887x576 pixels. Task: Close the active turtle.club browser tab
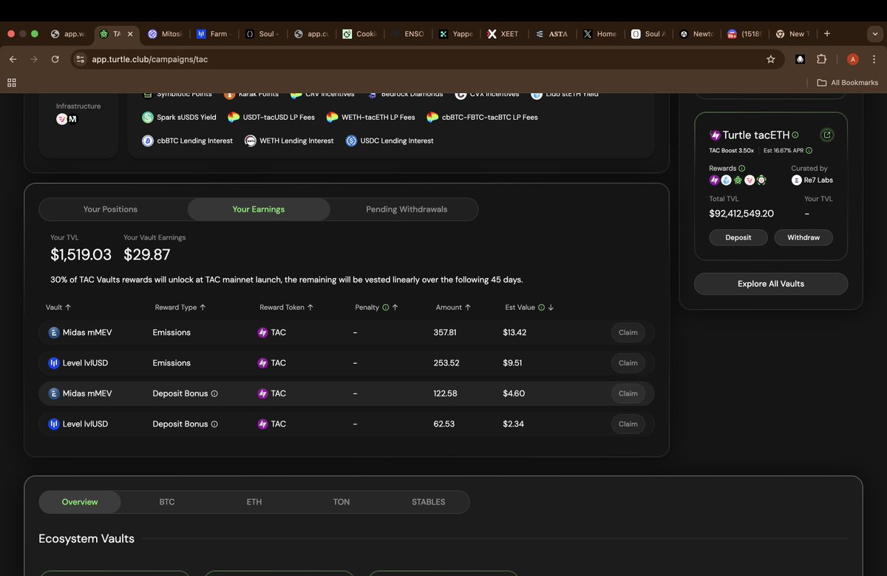coord(130,34)
